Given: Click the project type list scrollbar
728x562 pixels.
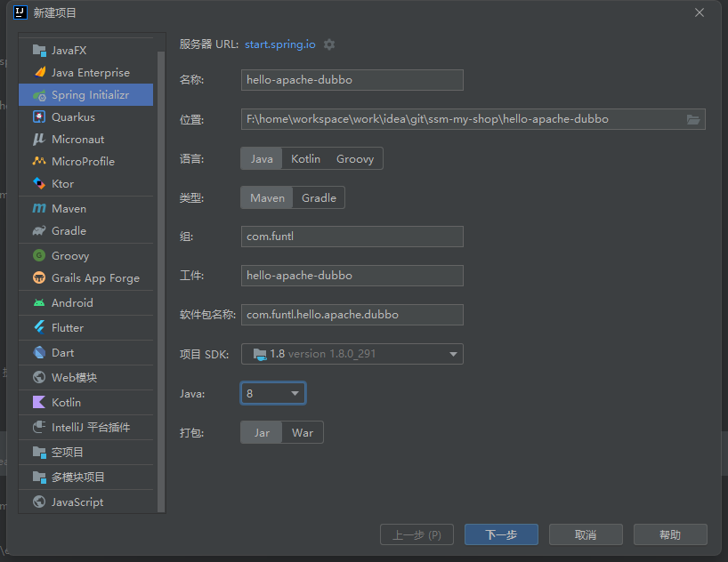Looking at the screenshot, I should [161, 281].
